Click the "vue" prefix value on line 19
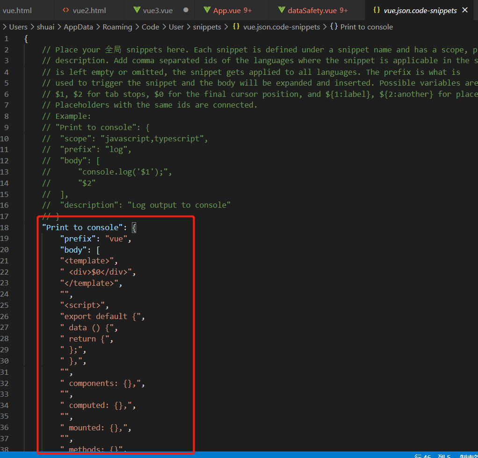The height and width of the screenshot is (458, 478). click(116, 239)
